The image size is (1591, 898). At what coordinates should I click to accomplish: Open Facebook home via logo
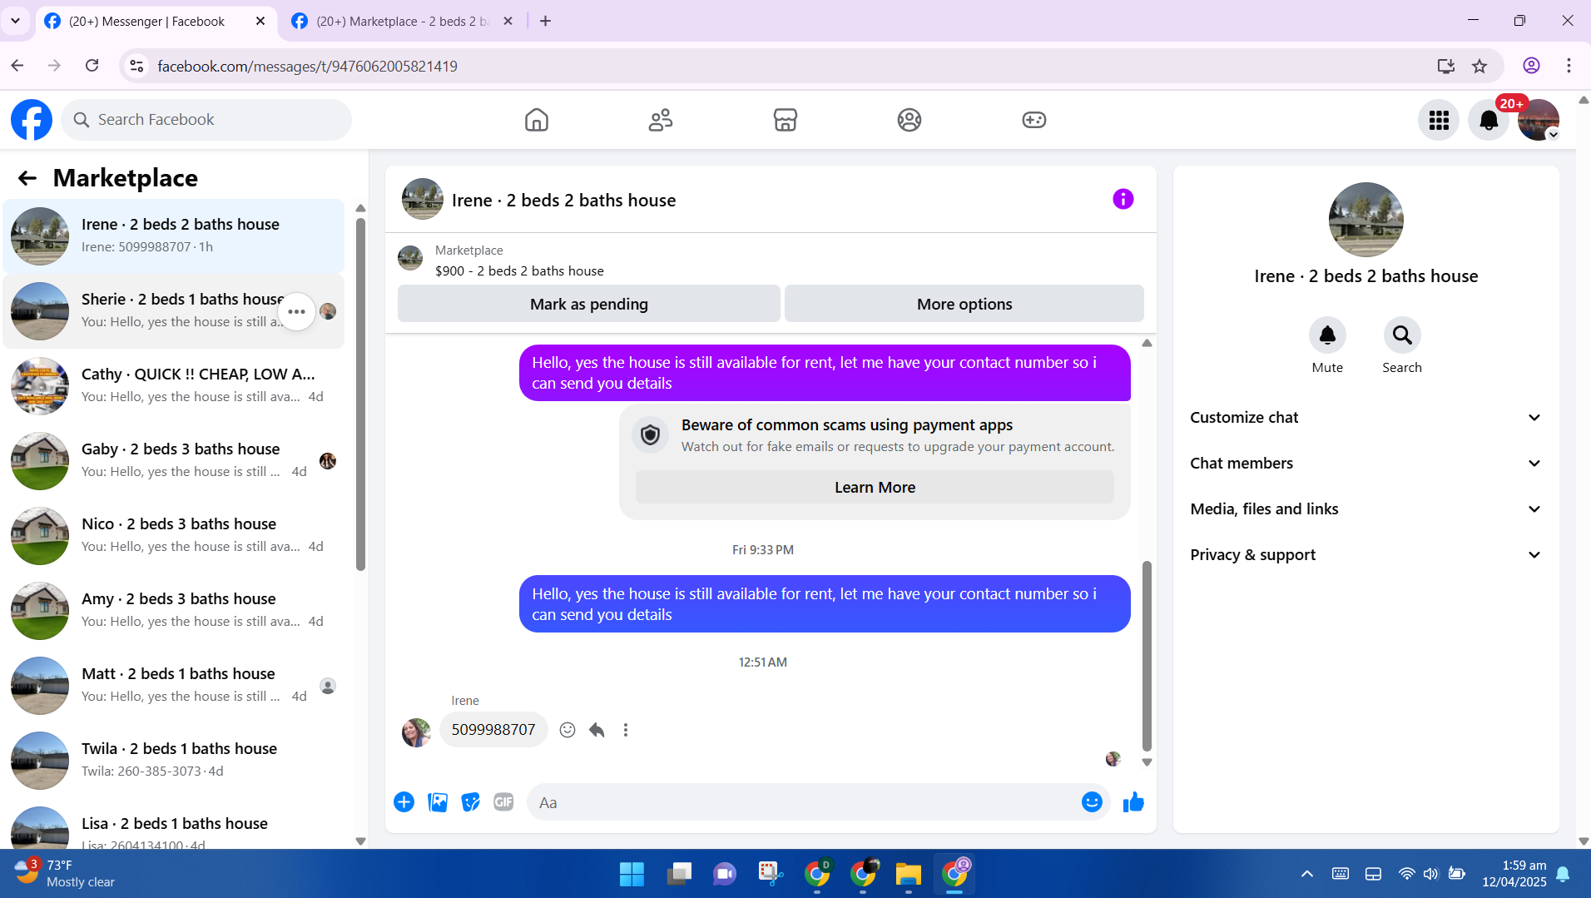tap(32, 120)
